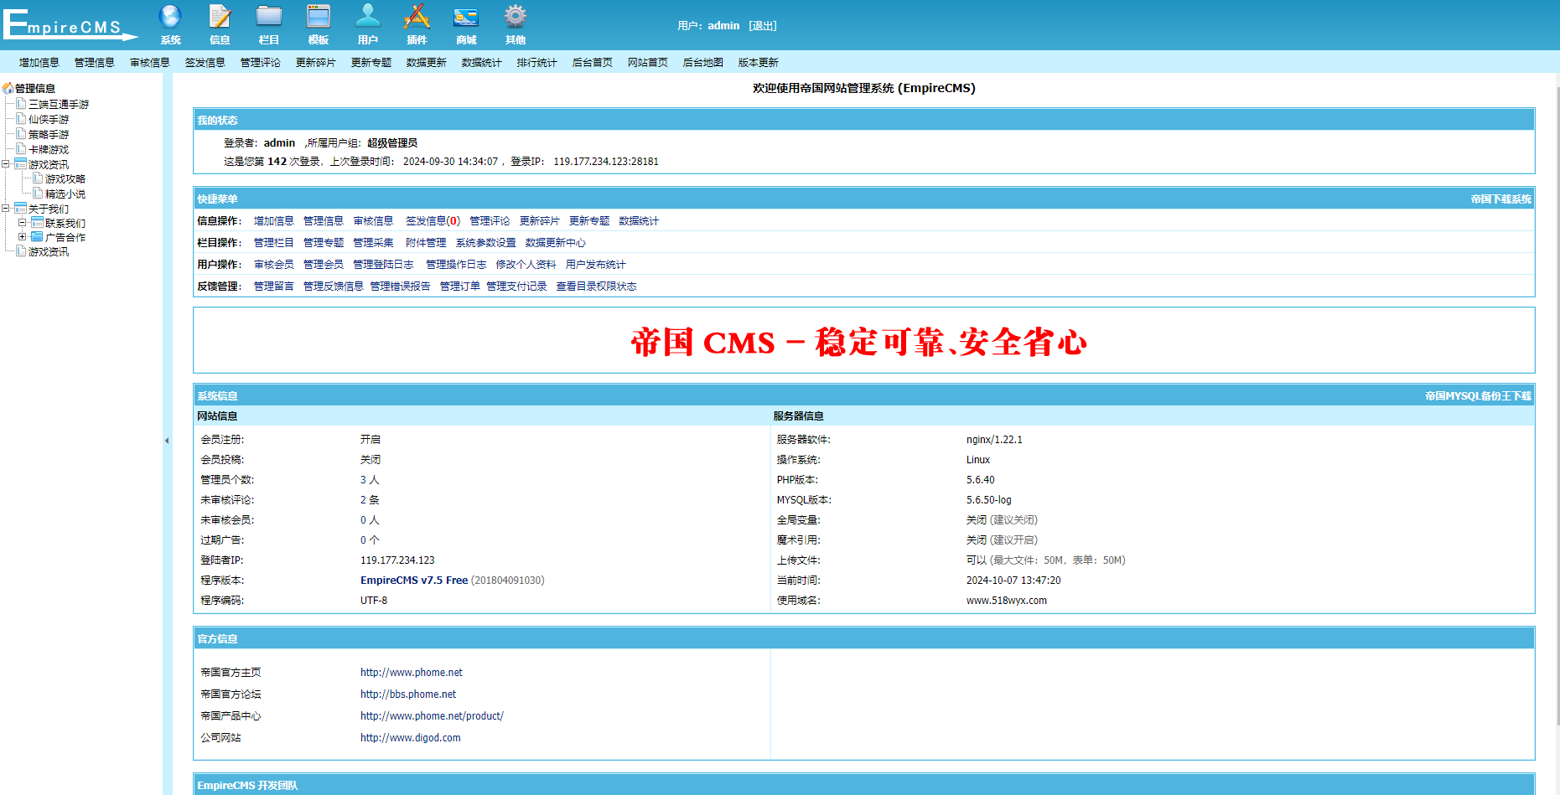
Task: Open the 管理错误报告 quick link
Action: coord(401,287)
